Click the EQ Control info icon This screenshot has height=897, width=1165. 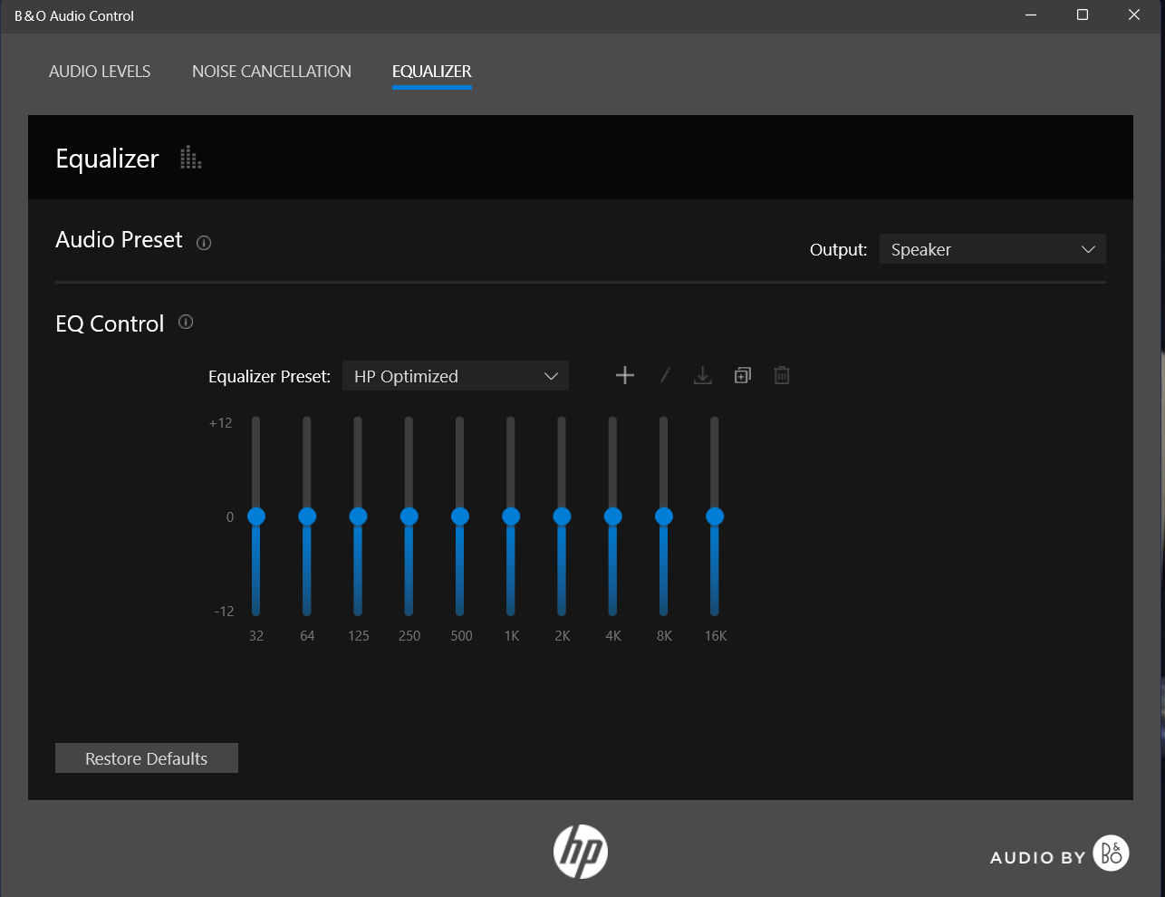pyautogui.click(x=186, y=322)
